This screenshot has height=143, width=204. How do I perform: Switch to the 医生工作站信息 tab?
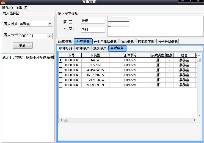click(105, 42)
